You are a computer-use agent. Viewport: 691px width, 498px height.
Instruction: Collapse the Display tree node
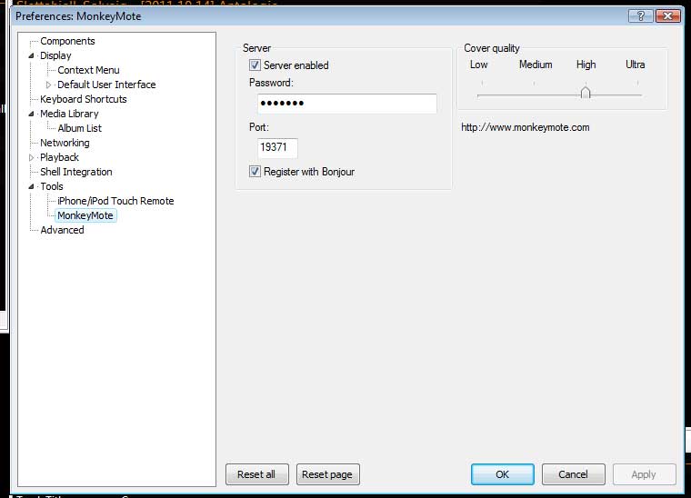tap(31, 55)
